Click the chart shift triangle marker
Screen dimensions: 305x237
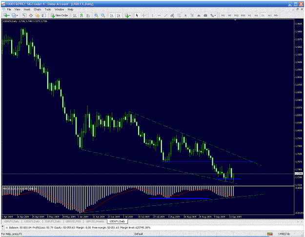point(235,20)
